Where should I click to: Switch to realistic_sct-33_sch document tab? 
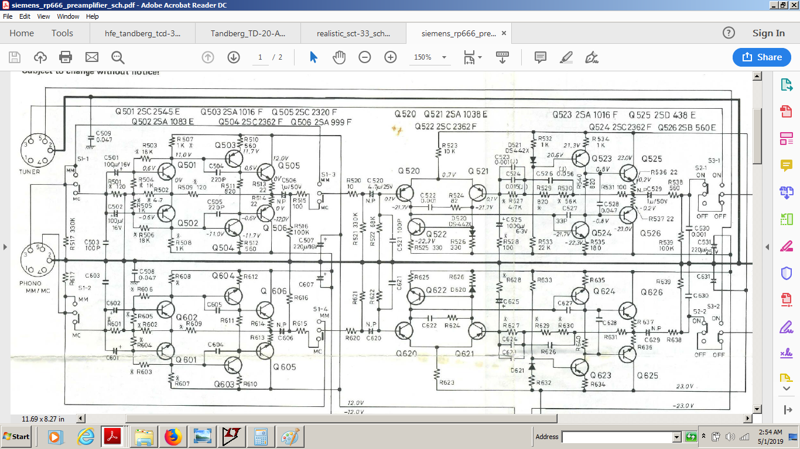click(353, 33)
